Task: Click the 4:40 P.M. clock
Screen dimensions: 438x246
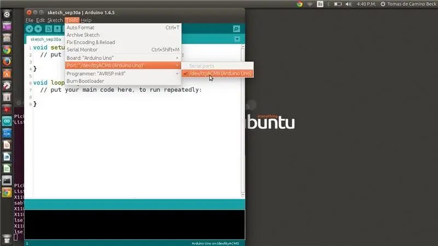Action: tap(366, 4)
